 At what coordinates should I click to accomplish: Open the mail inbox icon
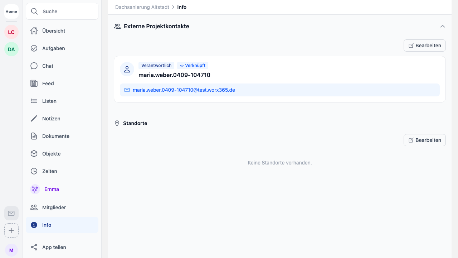11,213
